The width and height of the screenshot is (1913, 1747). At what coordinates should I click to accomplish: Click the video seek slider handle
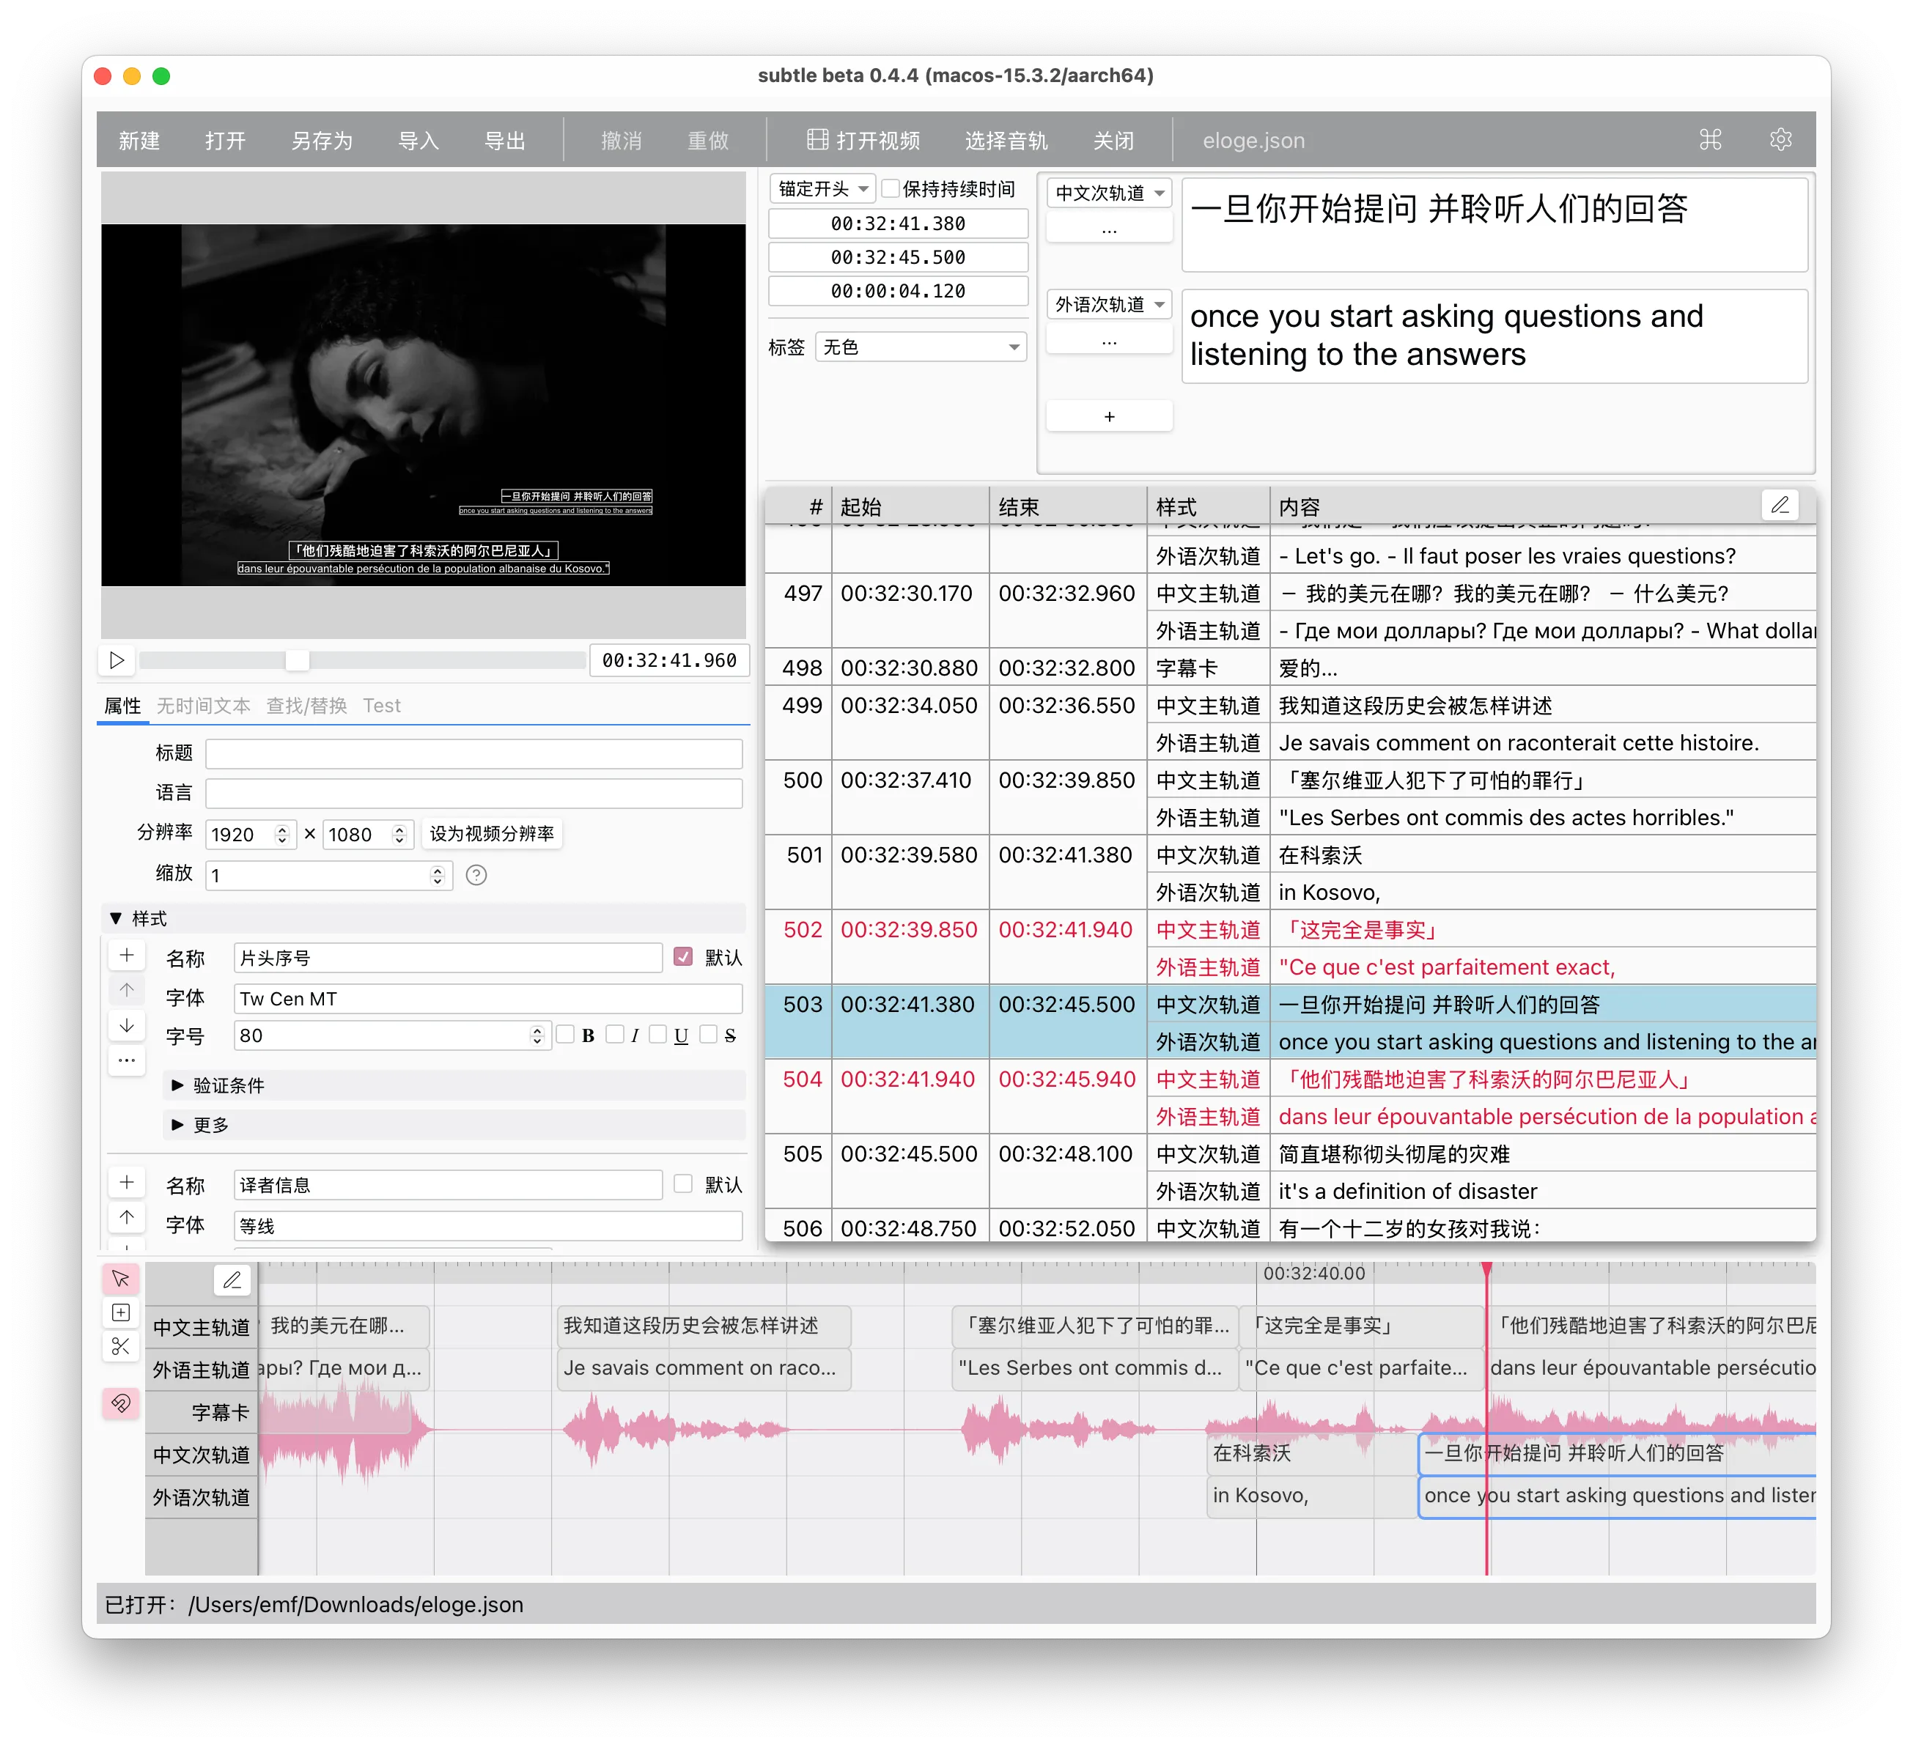(297, 660)
